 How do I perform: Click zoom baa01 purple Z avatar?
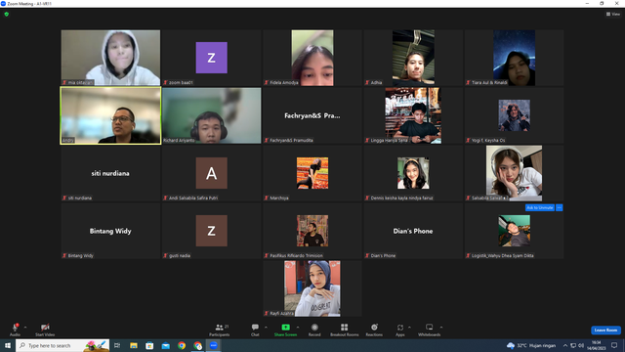[212, 58]
